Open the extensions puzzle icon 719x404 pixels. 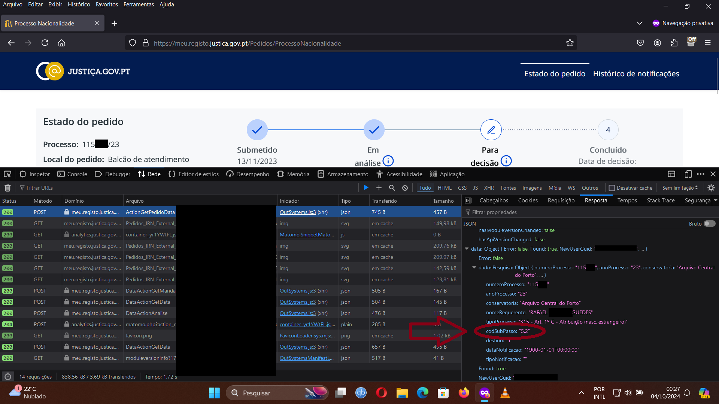click(674, 43)
